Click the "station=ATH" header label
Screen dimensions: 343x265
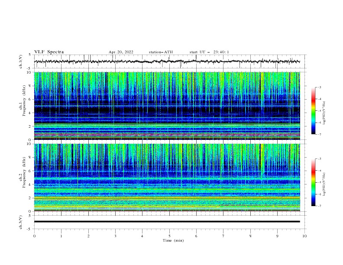161,52
